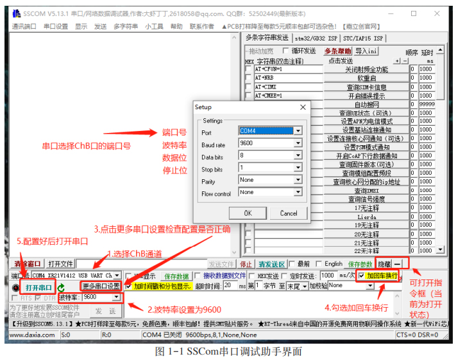Click the 关闭射频全功能 send button

tap(366, 69)
